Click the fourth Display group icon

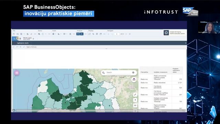tap(101, 34)
